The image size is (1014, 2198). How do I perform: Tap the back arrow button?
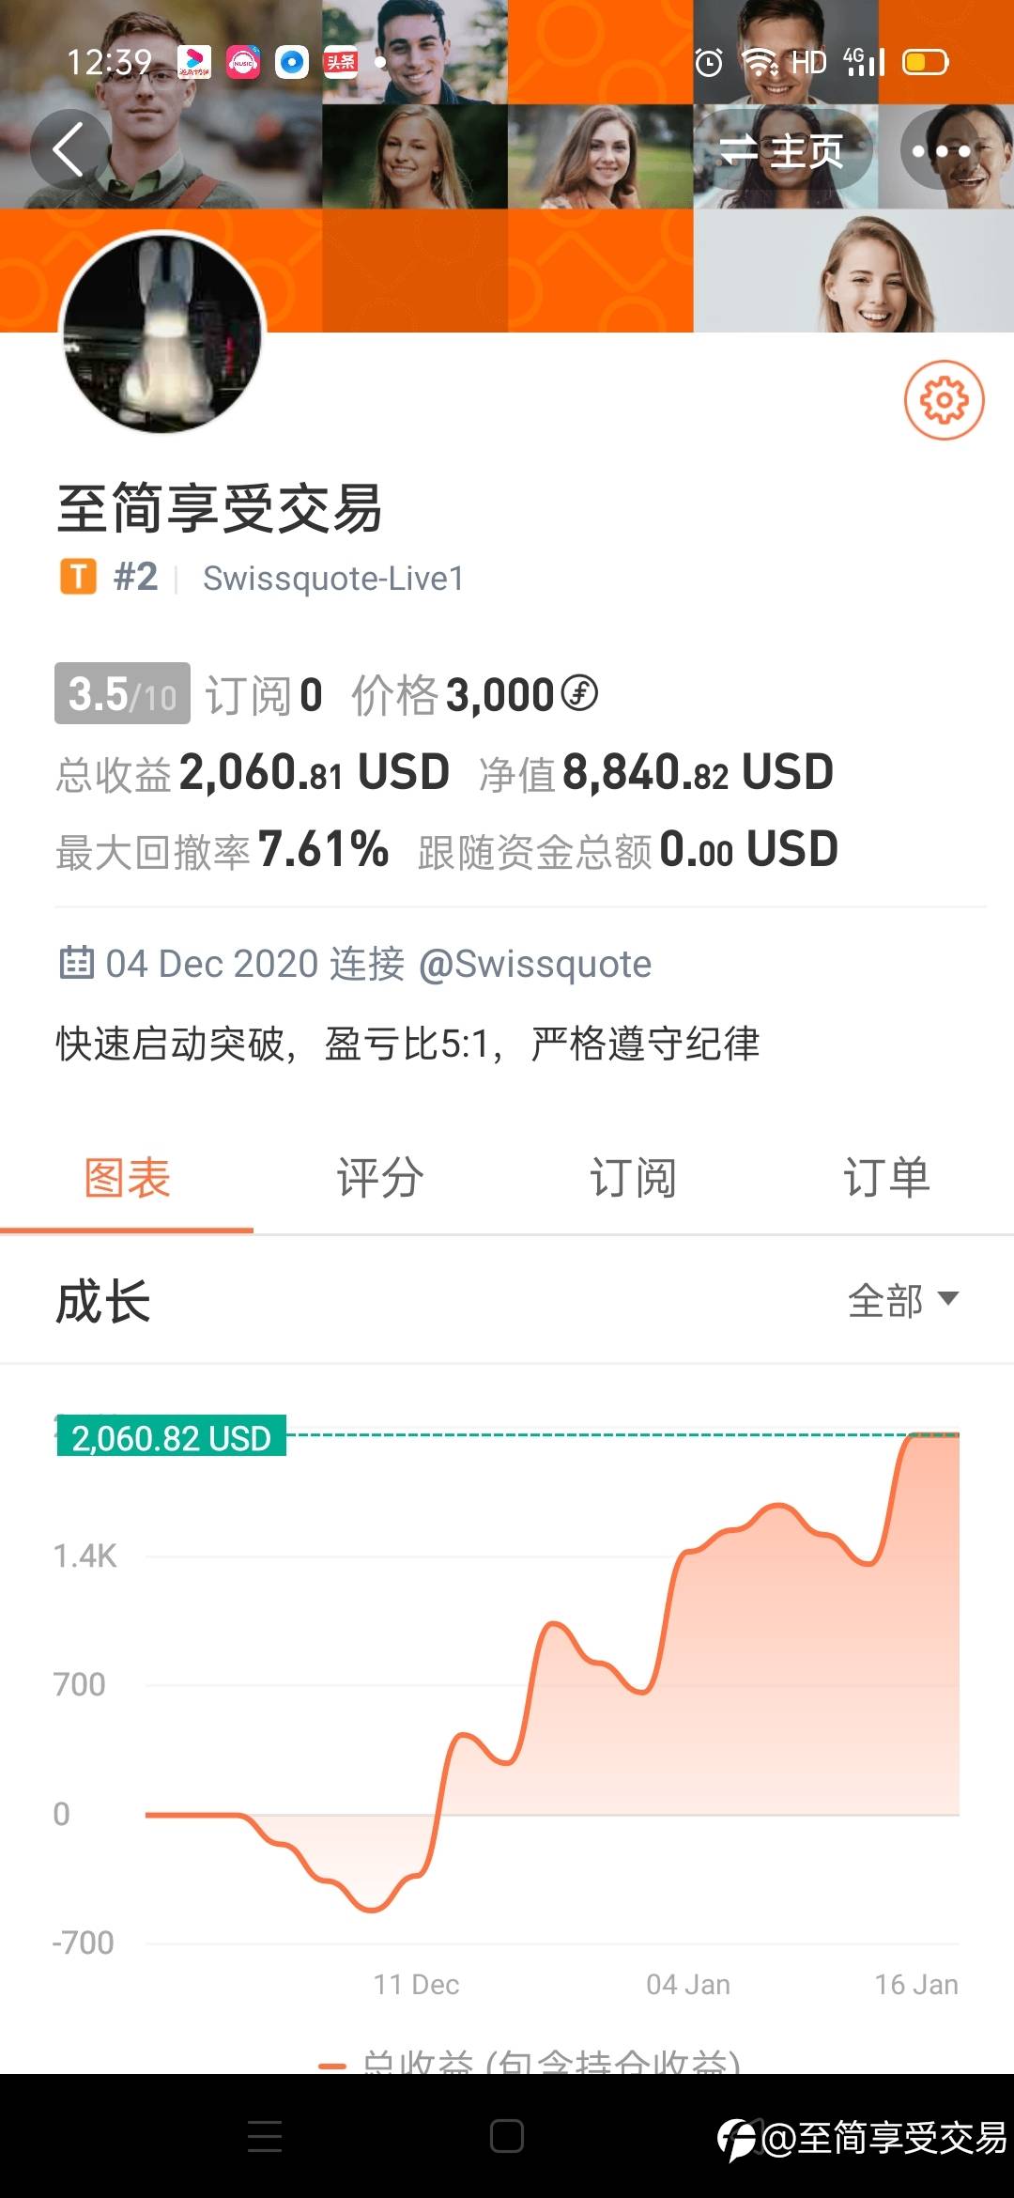(x=68, y=150)
